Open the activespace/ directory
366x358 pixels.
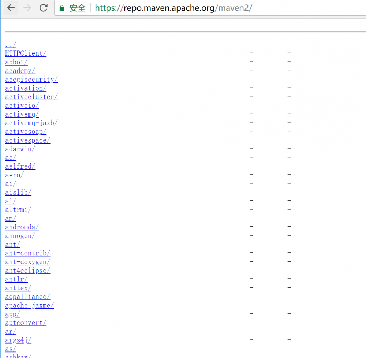click(27, 140)
